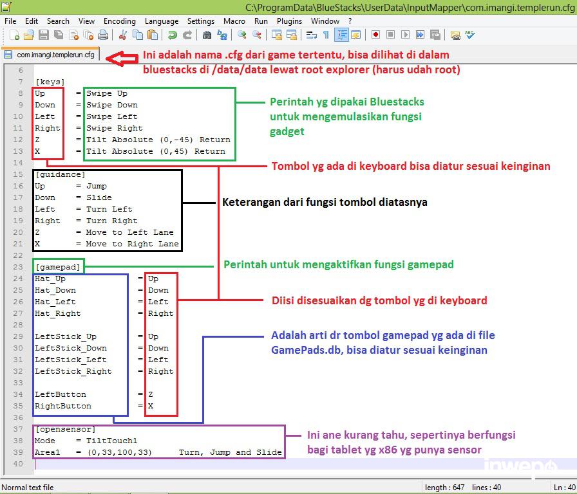Expand the Language menu
The width and height of the screenshot is (577, 494).
162,21
